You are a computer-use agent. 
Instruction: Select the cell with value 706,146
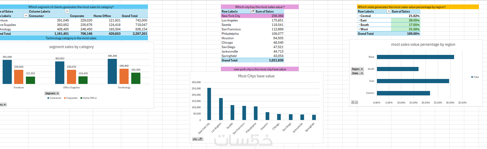point(81,34)
